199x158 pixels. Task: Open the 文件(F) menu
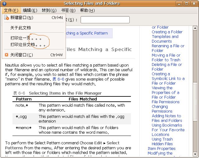11,10
